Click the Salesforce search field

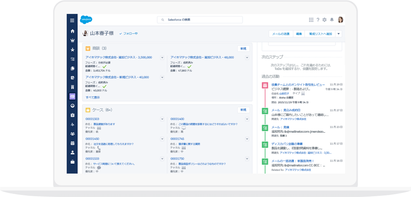[200, 19]
